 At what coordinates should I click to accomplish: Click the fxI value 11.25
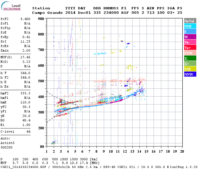(x=25, y=41)
